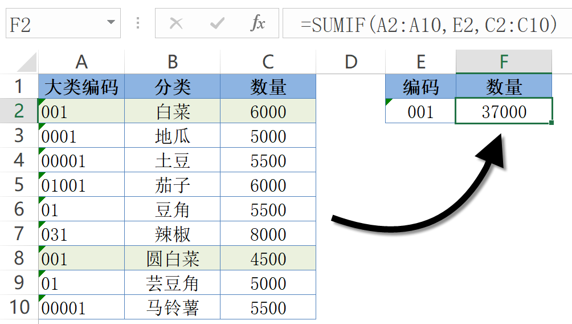Image resolution: width=572 pixels, height=324 pixels.
Task: Click cell 圆白菜
Action: 173,258
